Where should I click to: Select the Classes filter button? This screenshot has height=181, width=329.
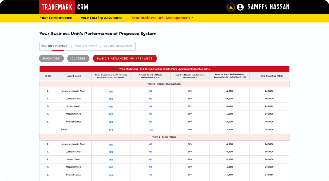(78, 58)
